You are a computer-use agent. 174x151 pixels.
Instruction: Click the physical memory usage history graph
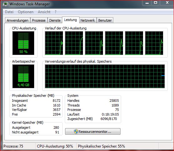(x=105, y=76)
